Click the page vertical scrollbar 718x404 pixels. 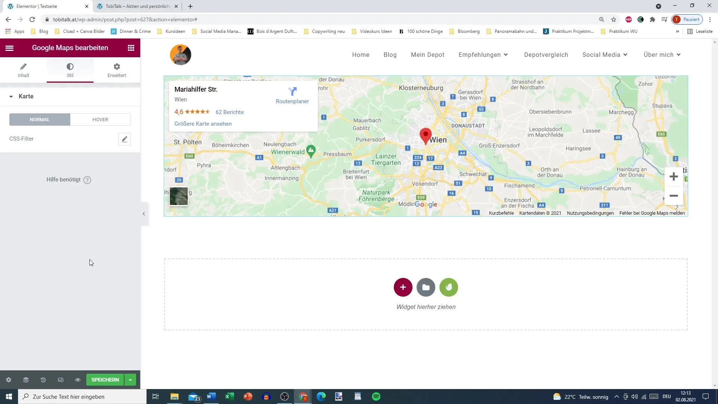715,213
